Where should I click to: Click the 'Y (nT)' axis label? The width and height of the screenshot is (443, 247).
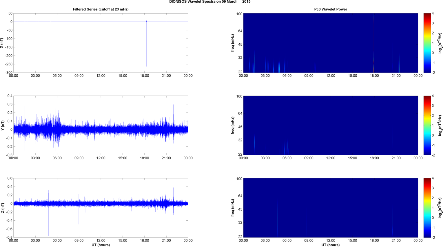(x=2, y=125)
